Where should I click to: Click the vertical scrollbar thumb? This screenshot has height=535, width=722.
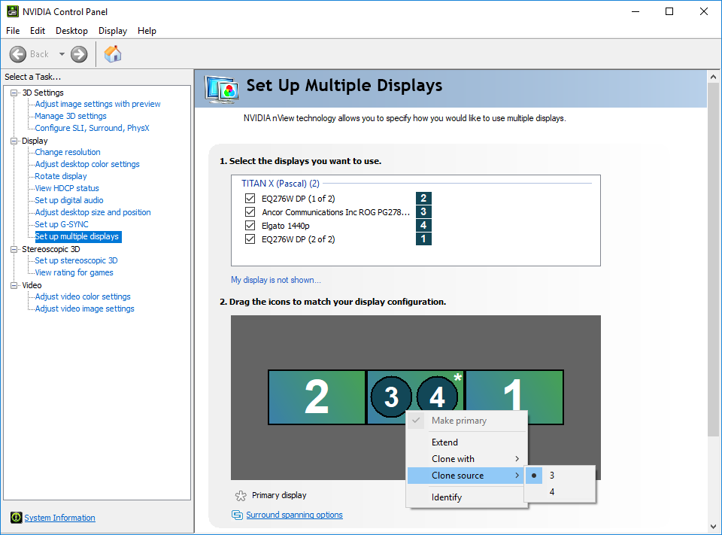pyautogui.click(x=713, y=260)
